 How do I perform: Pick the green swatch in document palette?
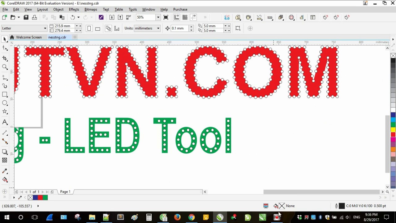(x=45, y=197)
